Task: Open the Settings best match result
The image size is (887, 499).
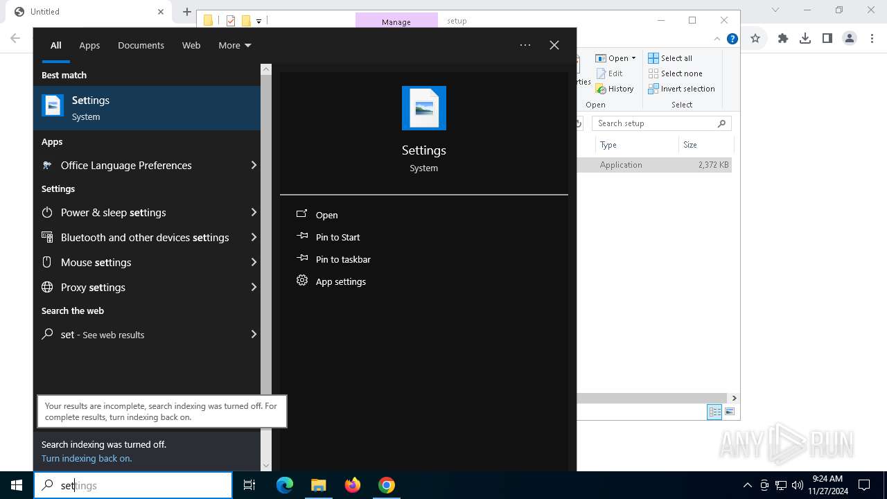Action: [147, 107]
